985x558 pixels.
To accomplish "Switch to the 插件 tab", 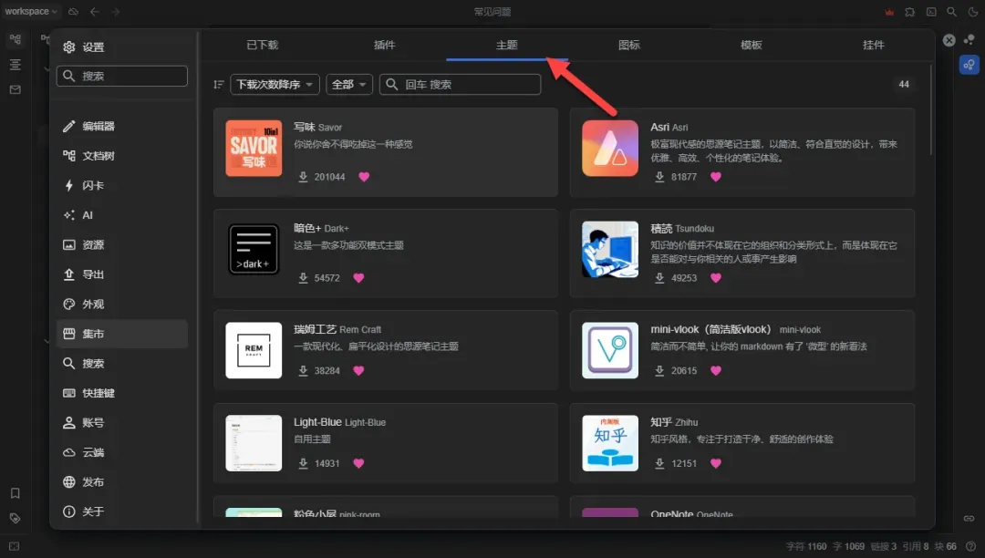I will 385,46.
